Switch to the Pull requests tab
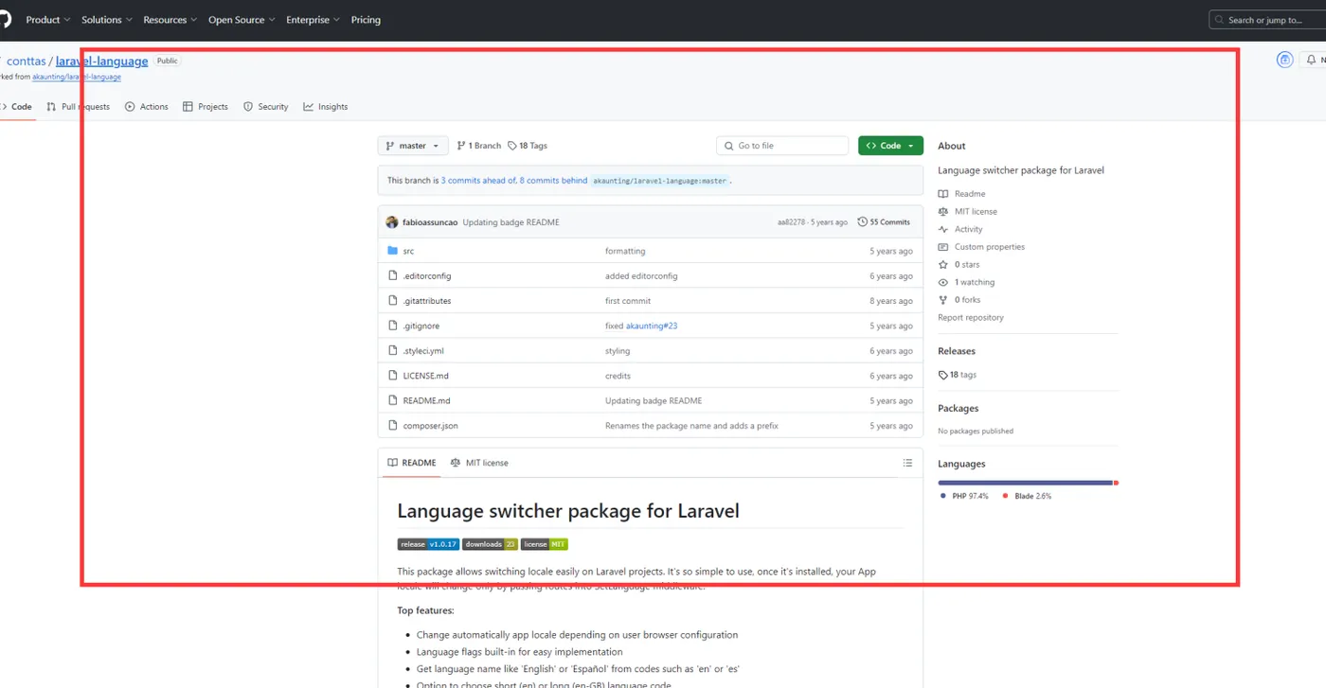 point(79,107)
